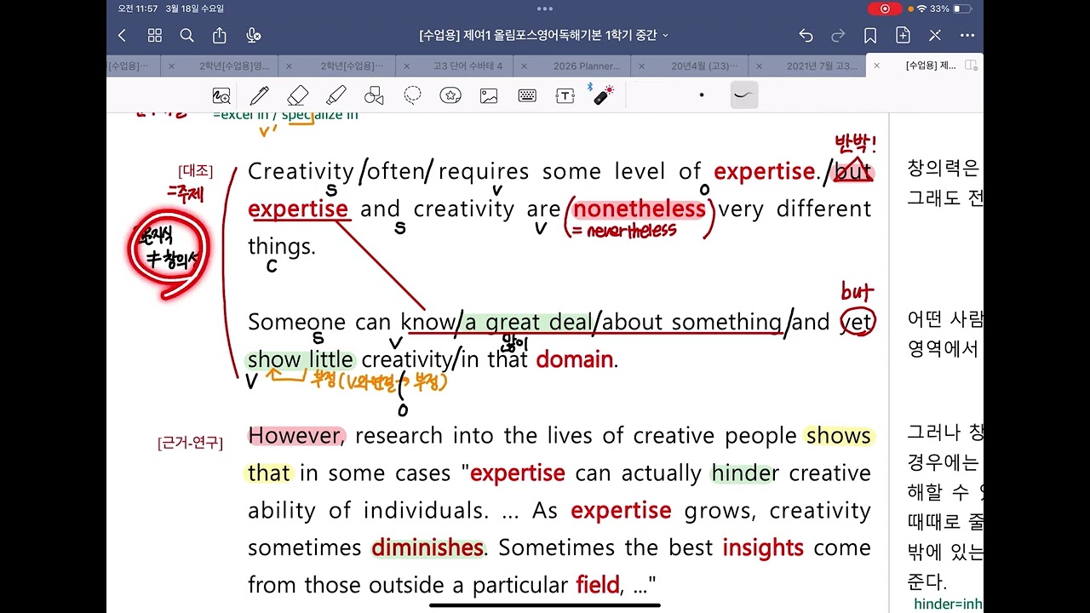
Task: Open the page thumbnails grid view
Action: click(x=155, y=35)
